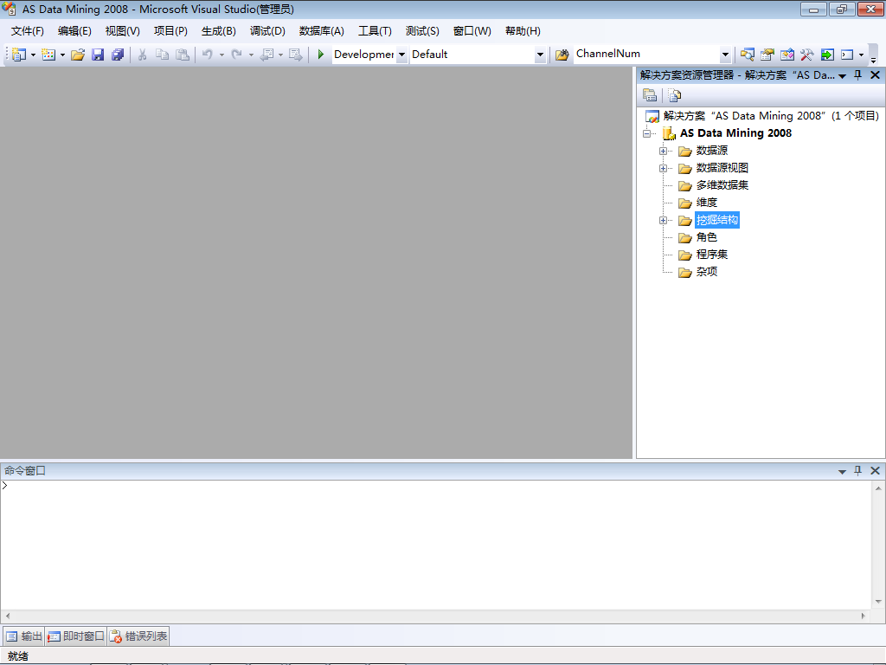Click the Redo arrow icon

tap(237, 55)
